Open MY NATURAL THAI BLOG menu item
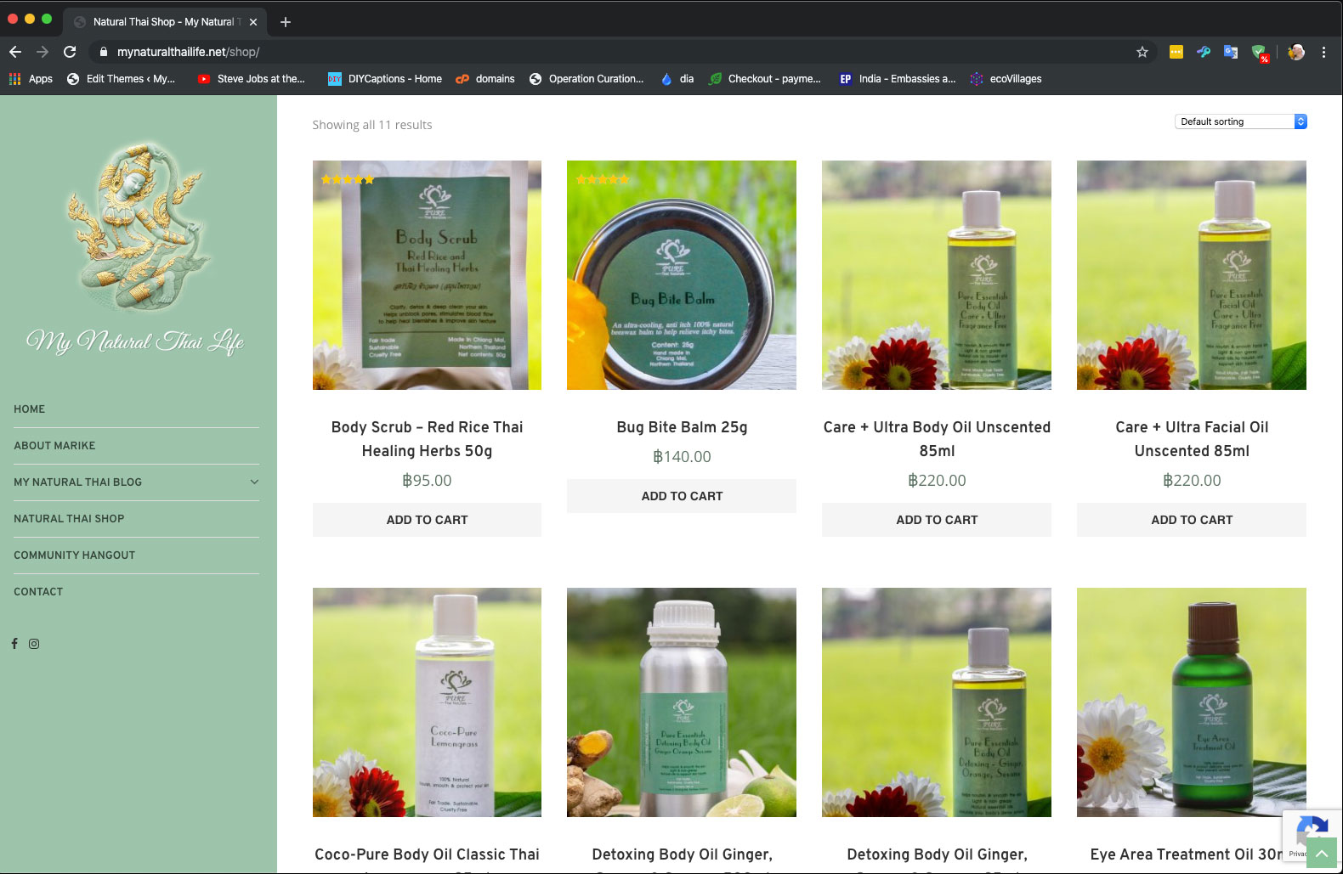Viewport: 1343px width, 874px height. tap(78, 482)
